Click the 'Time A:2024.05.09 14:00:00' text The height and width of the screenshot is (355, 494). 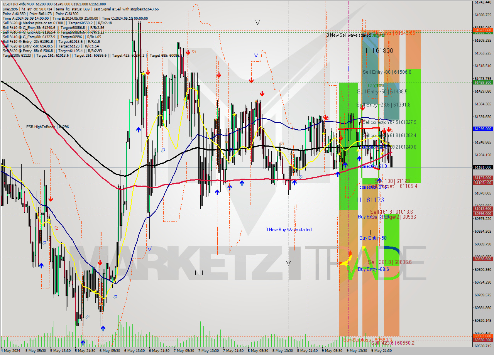coord(25,18)
